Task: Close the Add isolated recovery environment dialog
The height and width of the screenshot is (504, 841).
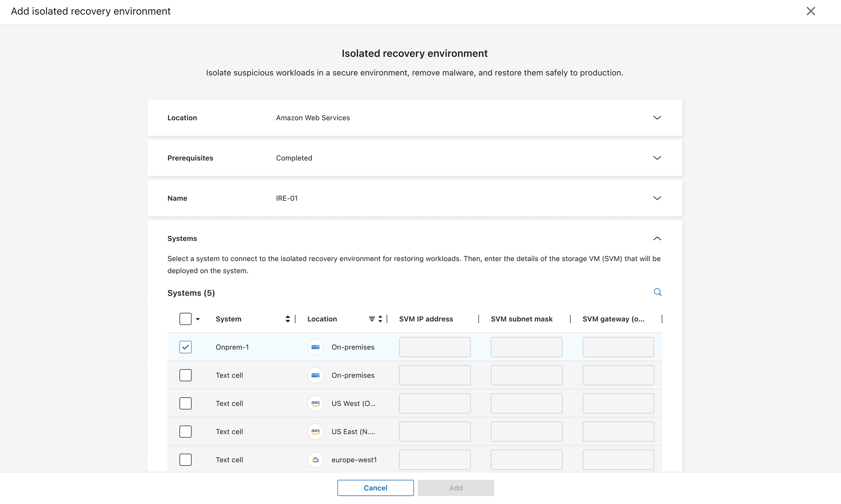Action: [x=811, y=11]
